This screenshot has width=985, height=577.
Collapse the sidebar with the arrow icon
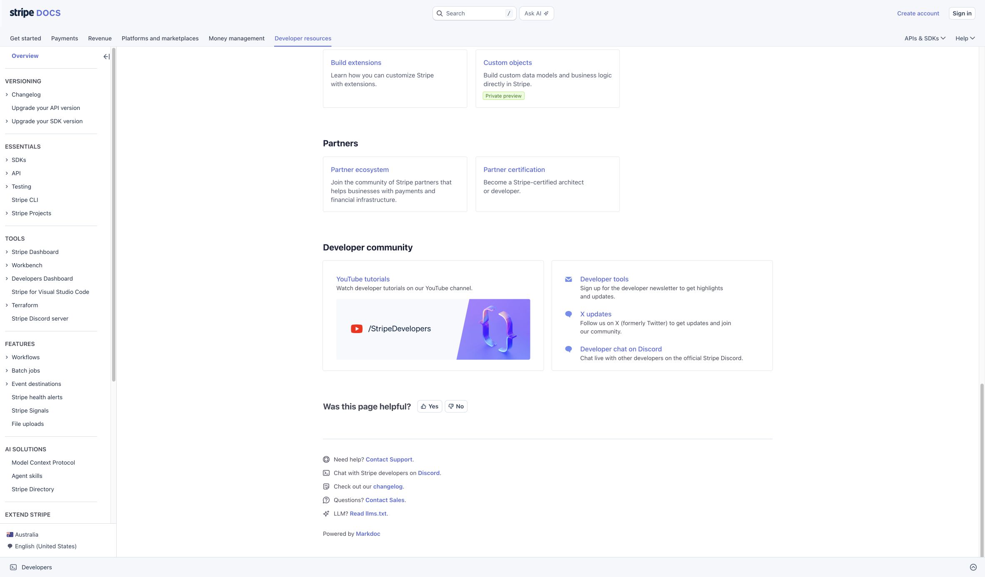[x=106, y=57]
